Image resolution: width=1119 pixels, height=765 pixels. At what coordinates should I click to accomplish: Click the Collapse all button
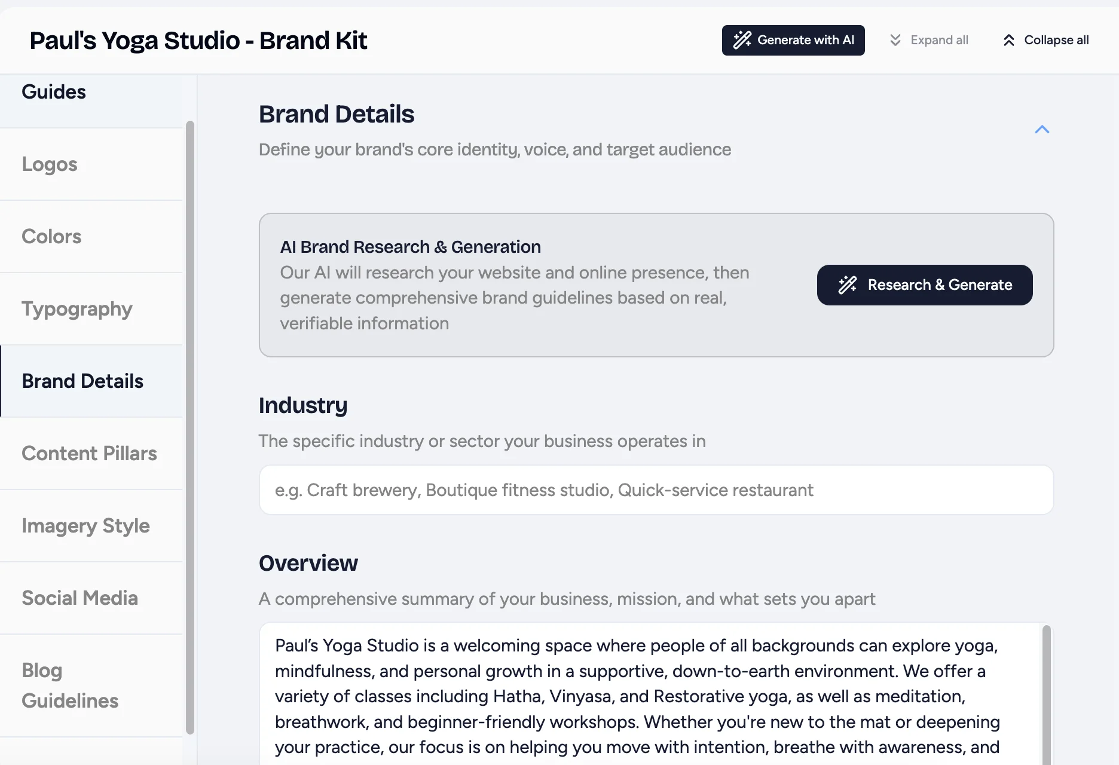pyautogui.click(x=1046, y=40)
